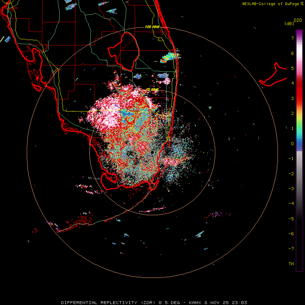Click the 100 NMI range ring label

[x=152, y=27]
